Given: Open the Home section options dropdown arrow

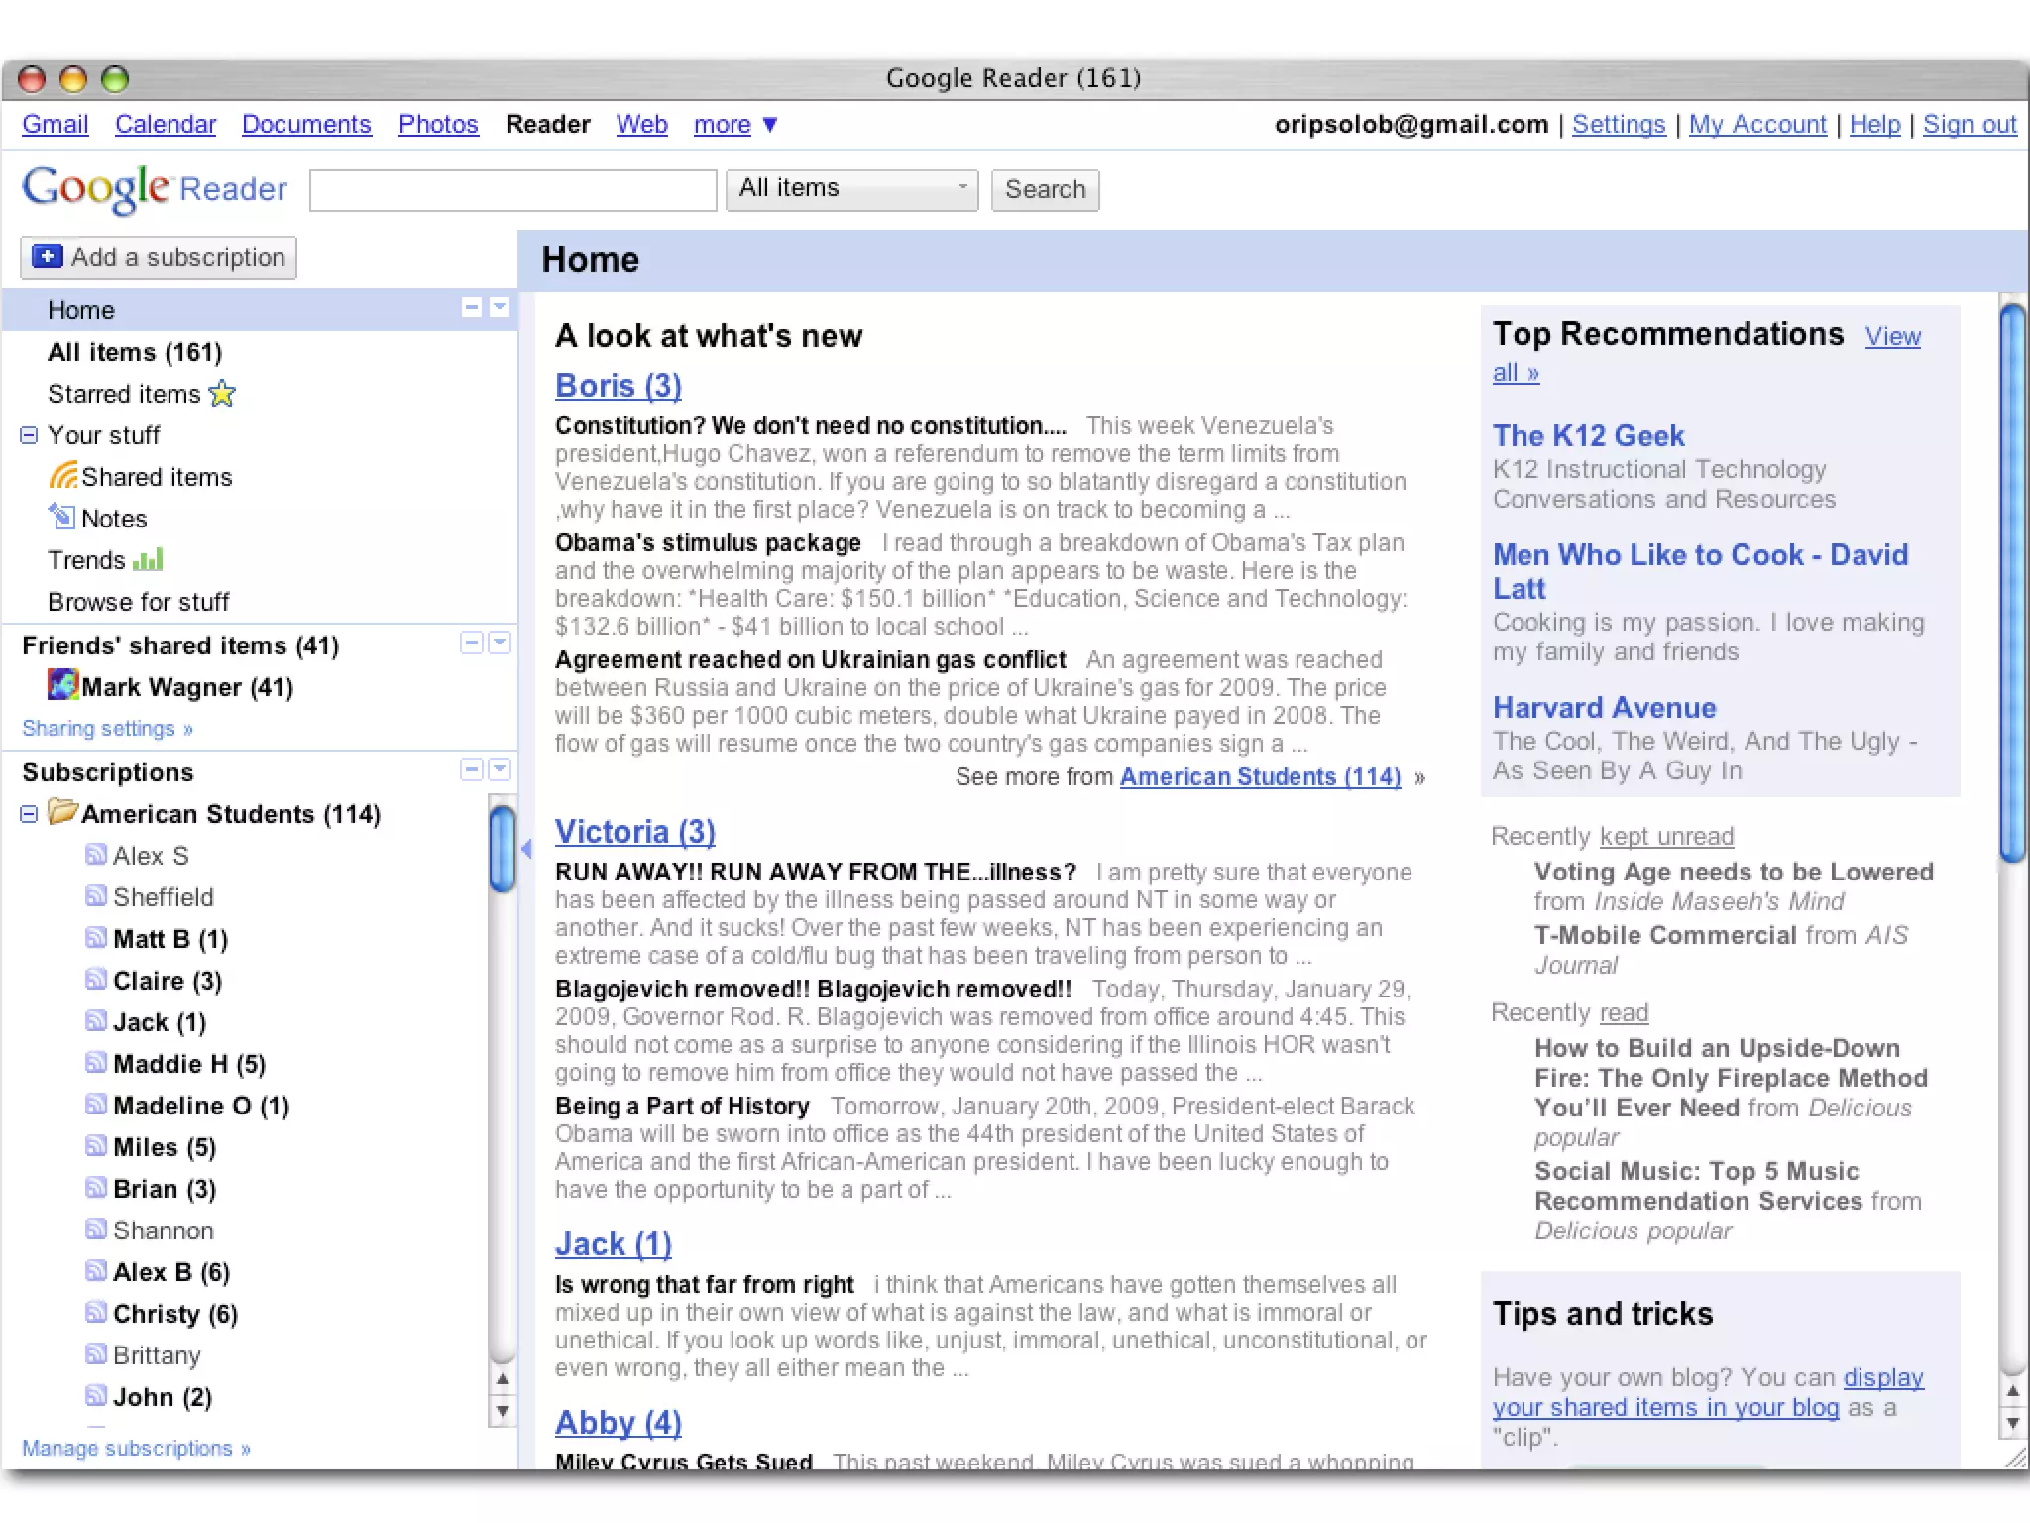Looking at the screenshot, I should click(x=500, y=308).
